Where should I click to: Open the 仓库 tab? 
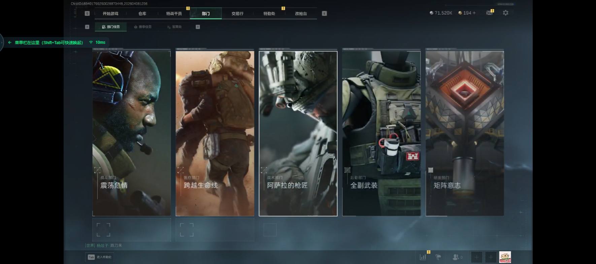(142, 13)
